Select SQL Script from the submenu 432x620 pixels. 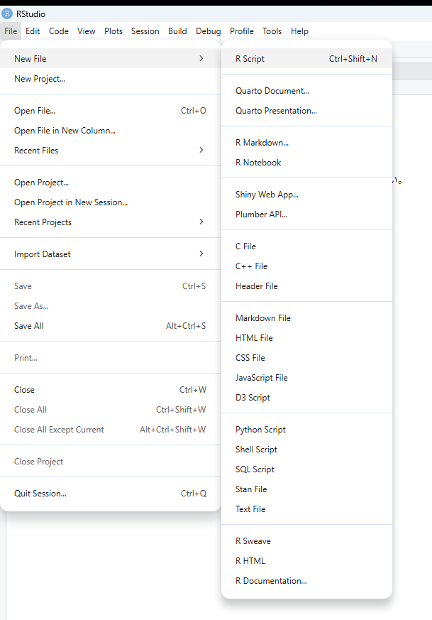pyautogui.click(x=255, y=469)
